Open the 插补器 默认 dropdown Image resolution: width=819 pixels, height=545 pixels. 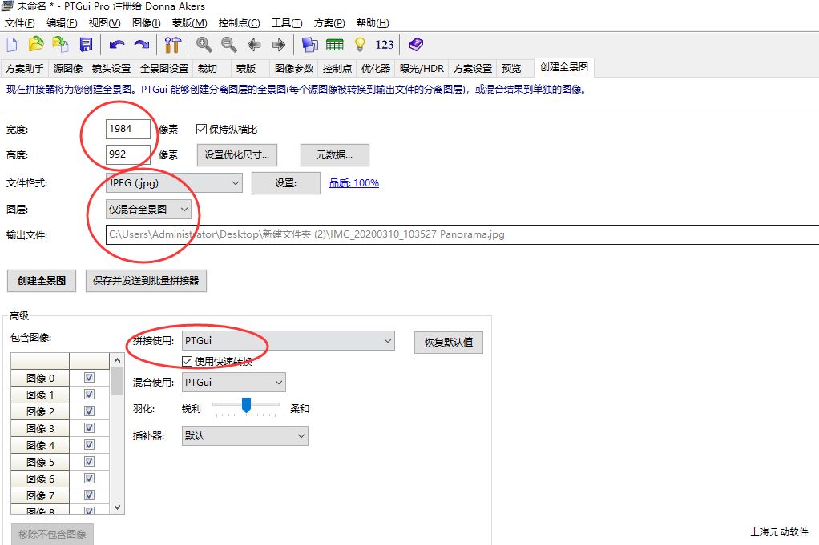pyautogui.click(x=244, y=436)
